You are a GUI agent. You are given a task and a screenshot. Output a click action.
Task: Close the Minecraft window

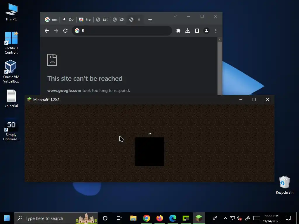click(x=267, y=99)
